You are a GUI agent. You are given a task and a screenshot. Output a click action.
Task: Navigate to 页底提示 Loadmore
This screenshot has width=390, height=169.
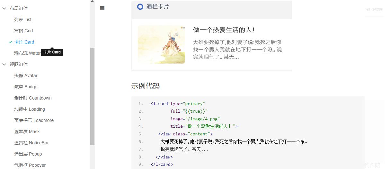coord(34,120)
